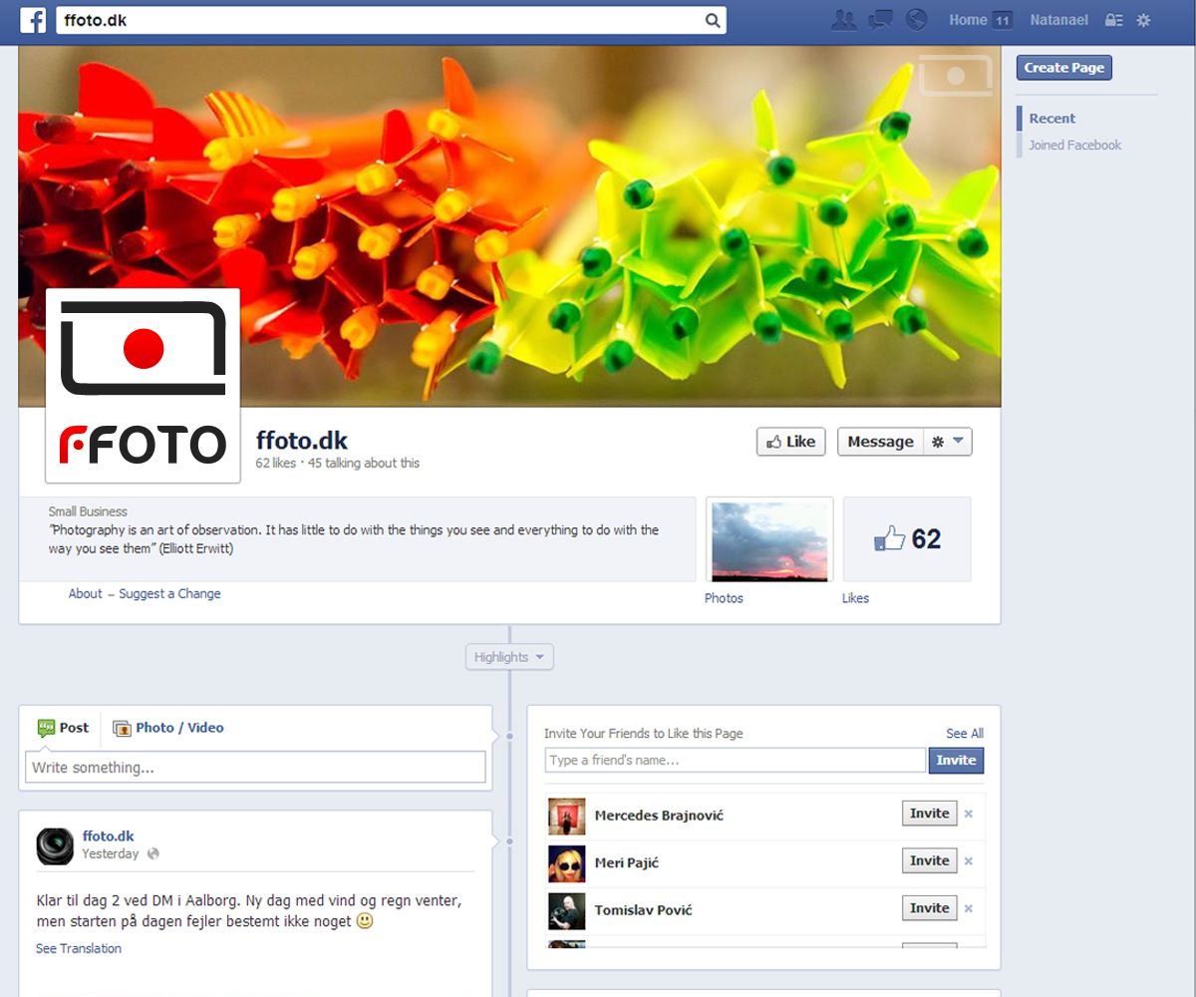This screenshot has height=997, width=1196.
Task: Open the Photos link under thumbnail
Action: pos(724,598)
